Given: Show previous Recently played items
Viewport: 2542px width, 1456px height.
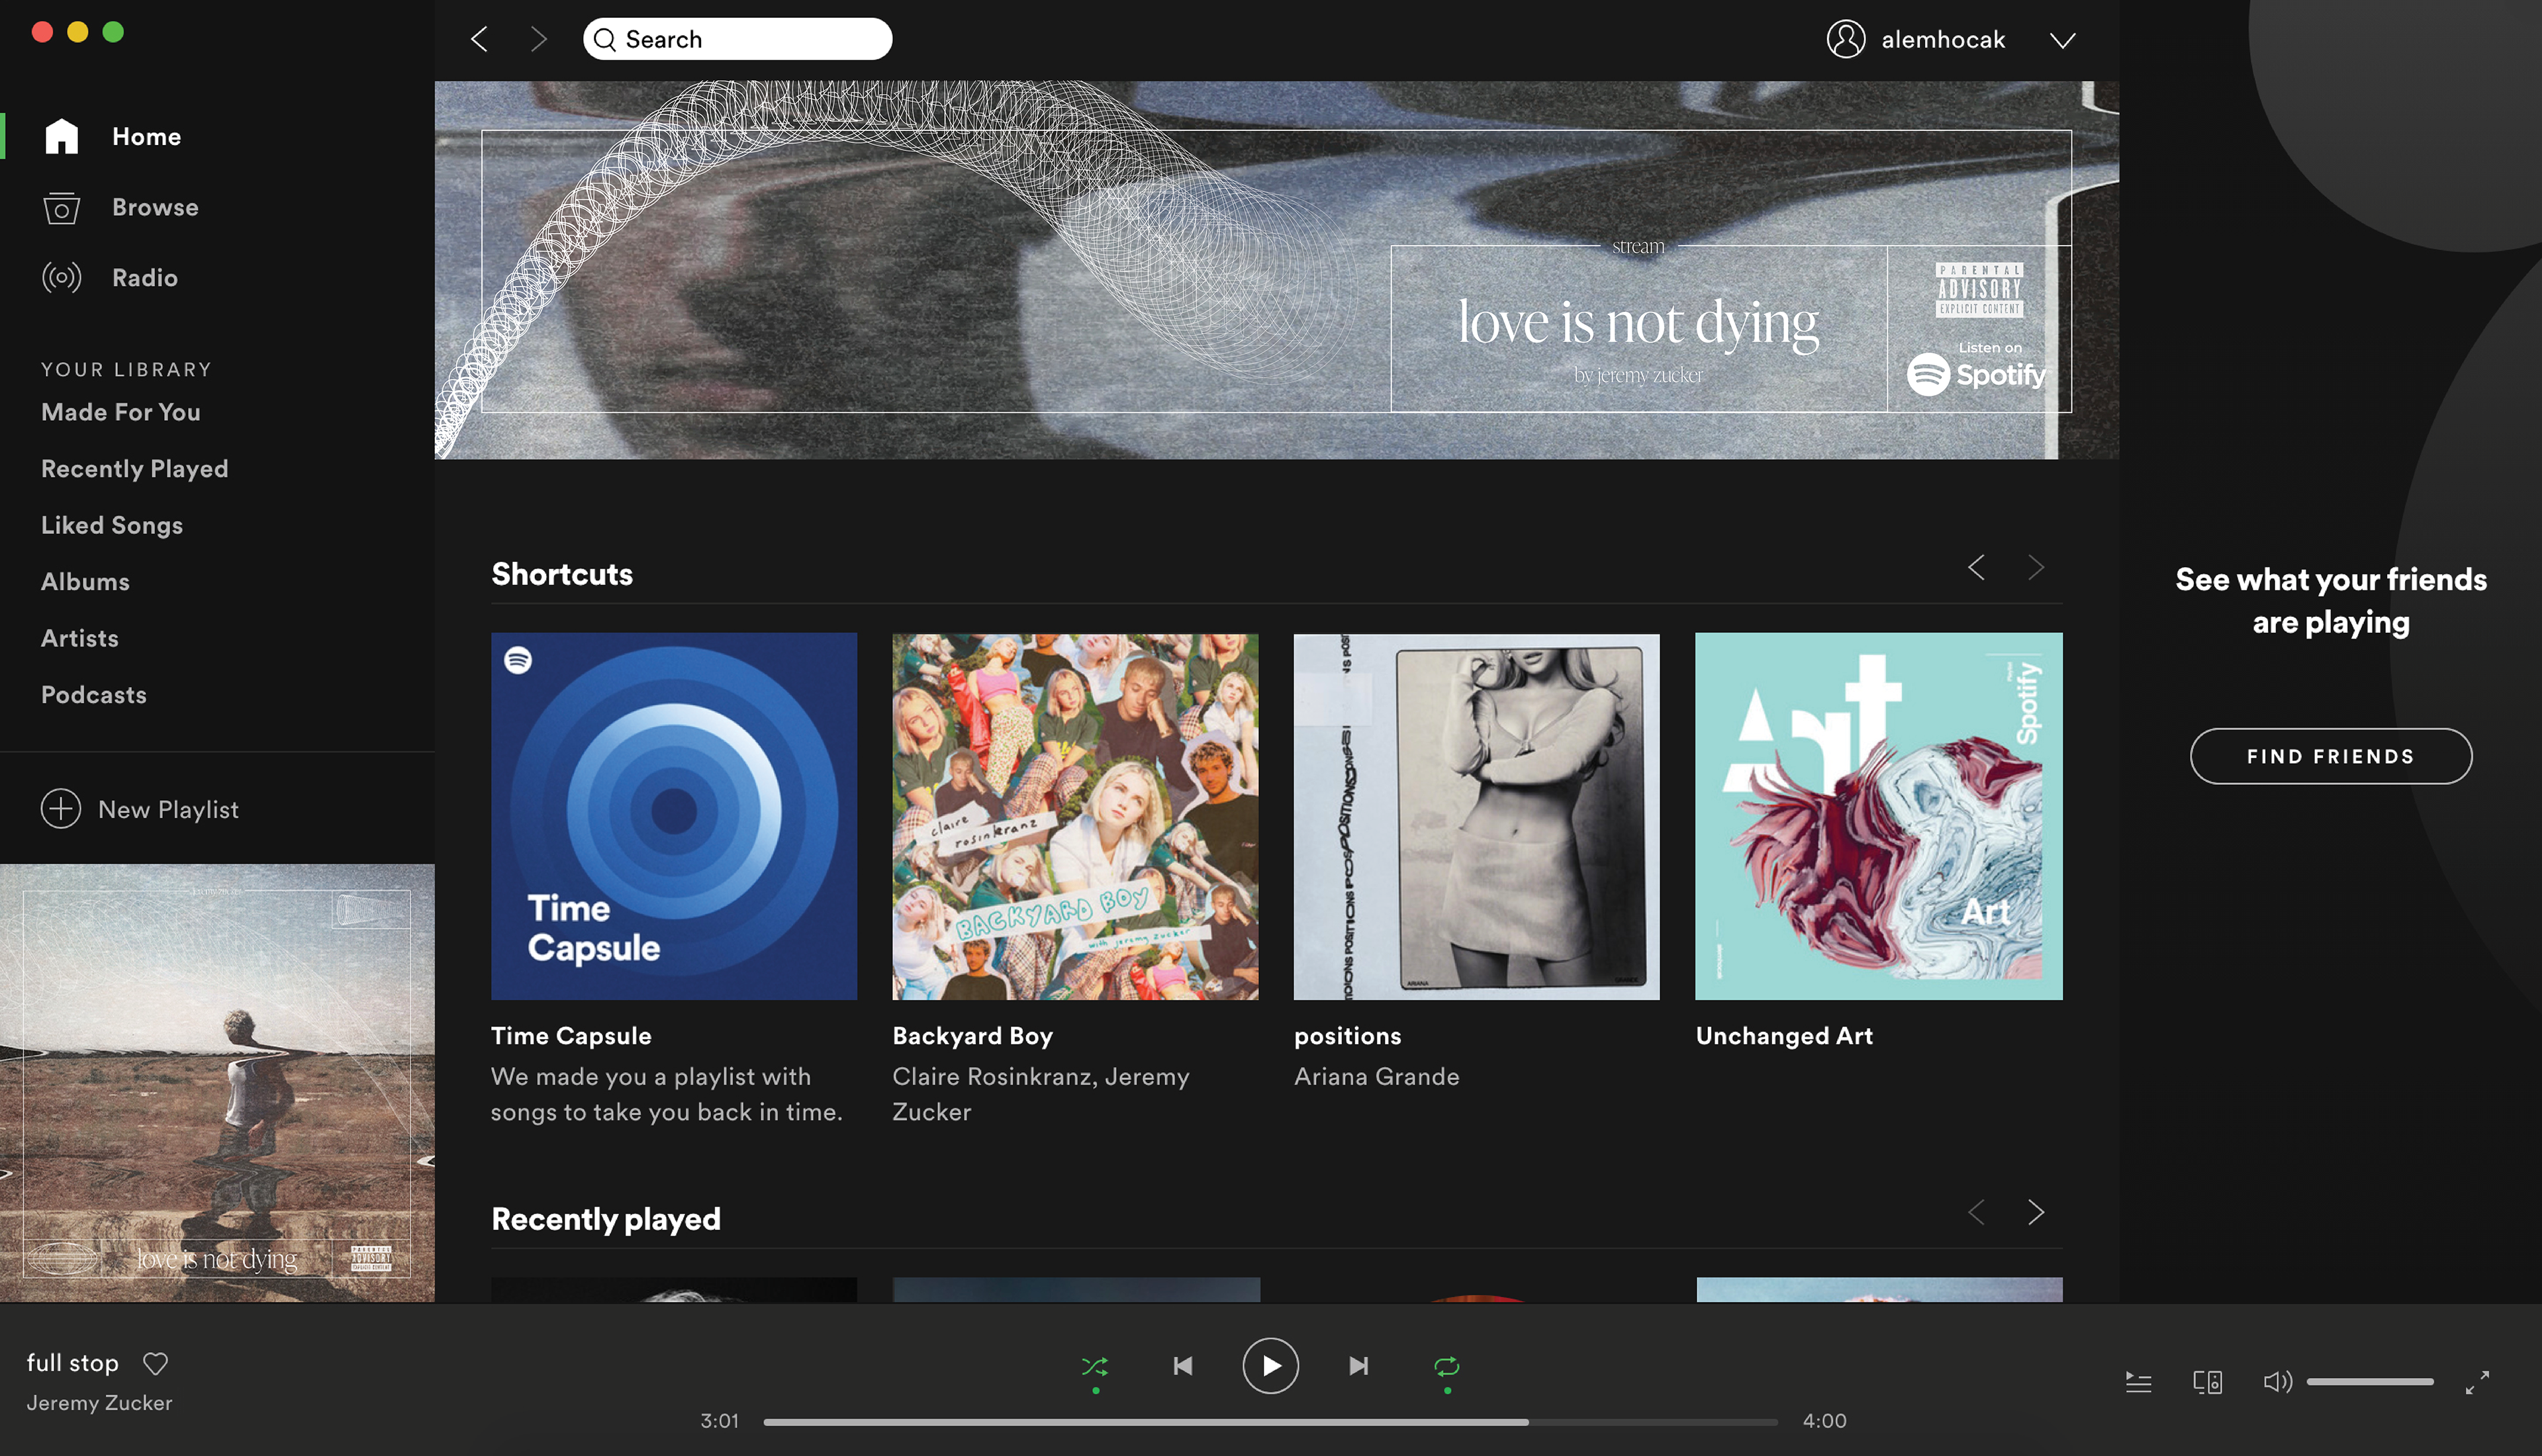Looking at the screenshot, I should tap(1976, 1212).
